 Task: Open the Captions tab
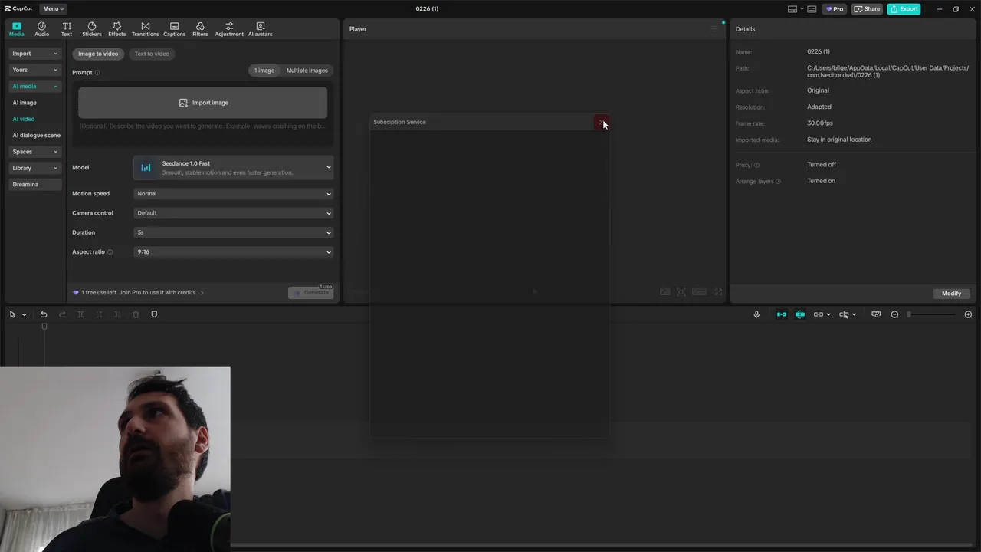[x=174, y=29]
